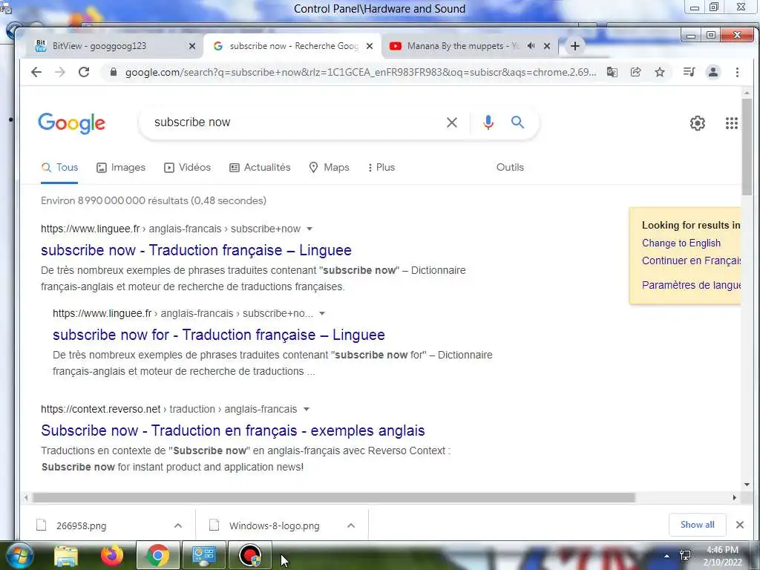Click the address bar URL

[360, 72]
